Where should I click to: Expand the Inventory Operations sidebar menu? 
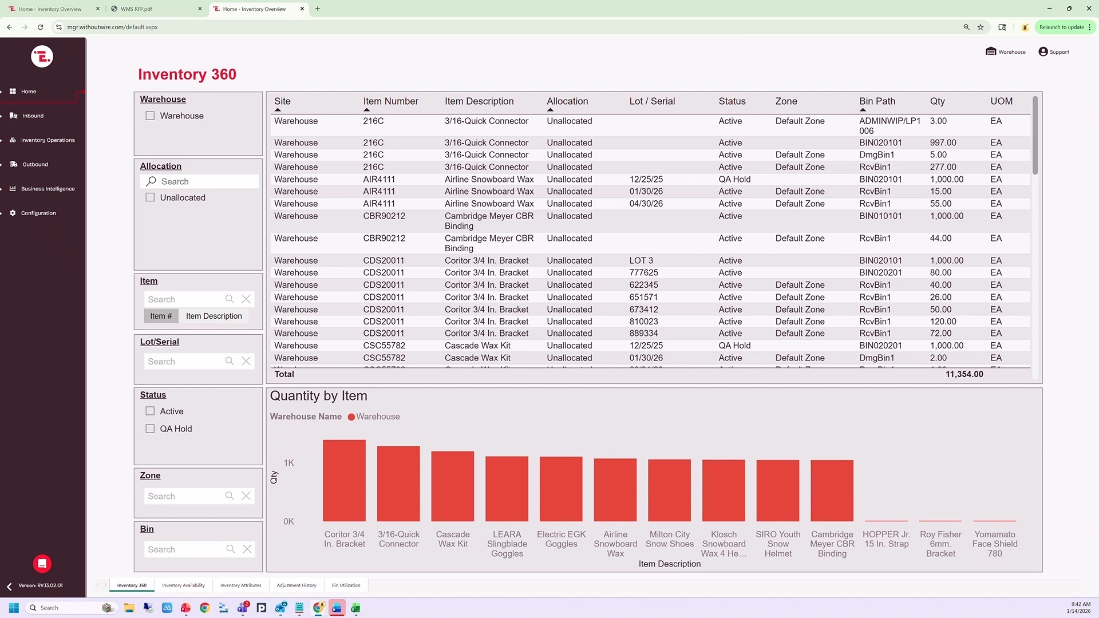click(x=48, y=140)
